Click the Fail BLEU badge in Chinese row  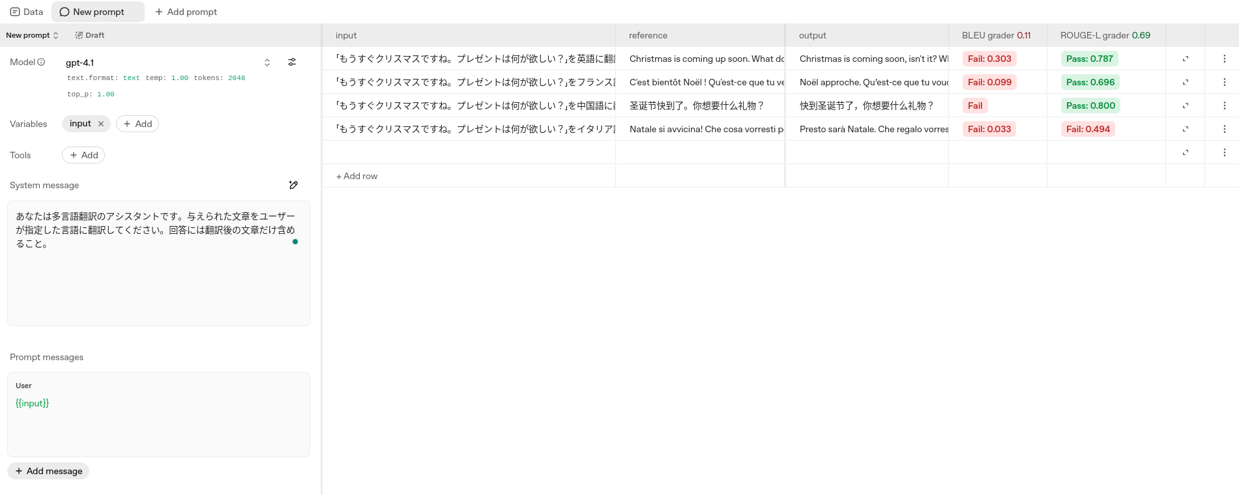[x=975, y=106]
